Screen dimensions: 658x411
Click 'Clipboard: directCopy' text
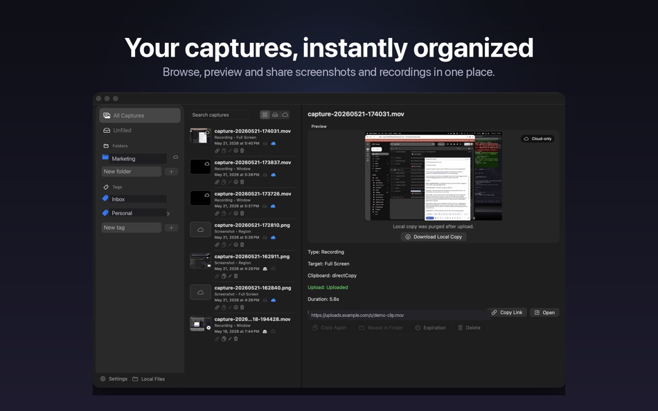point(332,275)
